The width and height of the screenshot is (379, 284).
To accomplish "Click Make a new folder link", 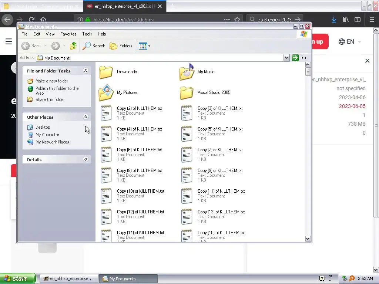I will pos(52,81).
